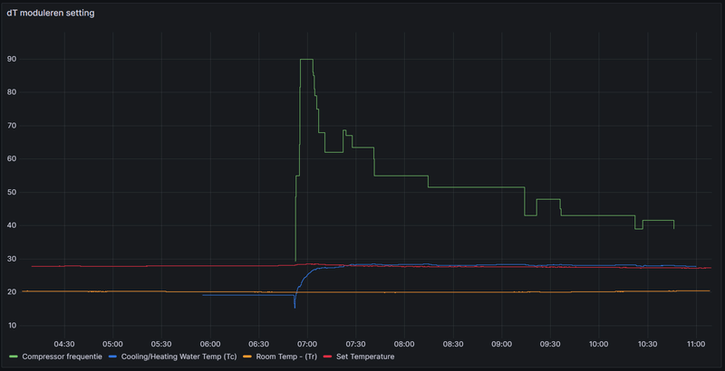Toggle Compressor frequentie series in legend
The width and height of the screenshot is (725, 371).
tap(62, 357)
